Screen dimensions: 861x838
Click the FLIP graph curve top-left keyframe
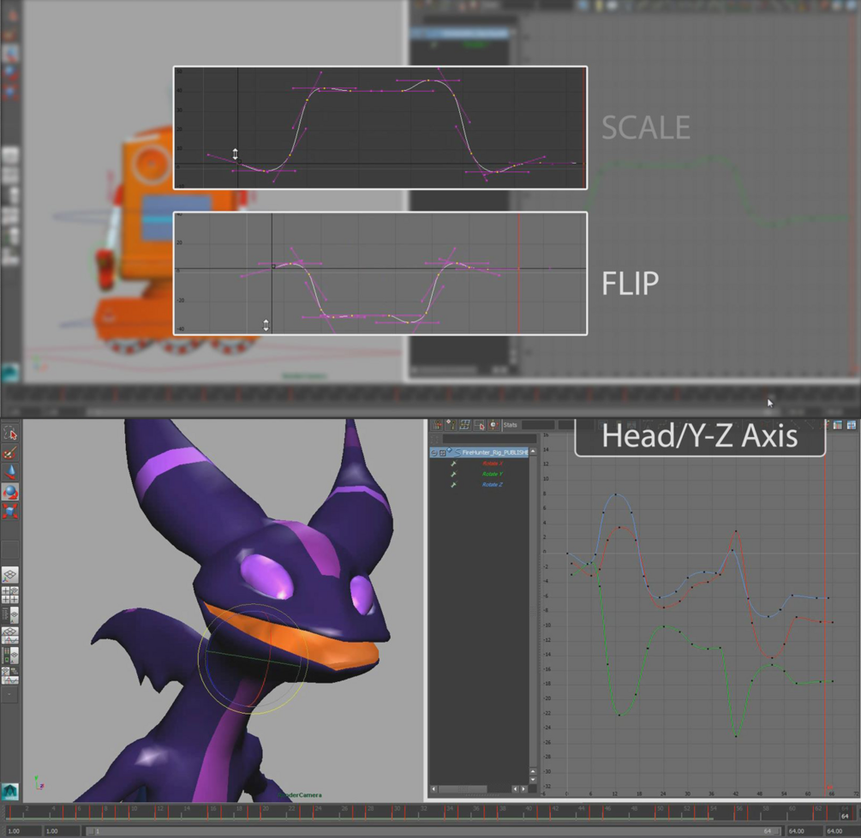tap(291, 264)
